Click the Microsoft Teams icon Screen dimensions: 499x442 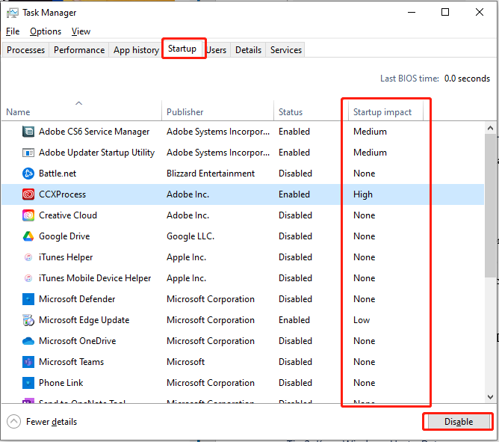pyautogui.click(x=28, y=362)
